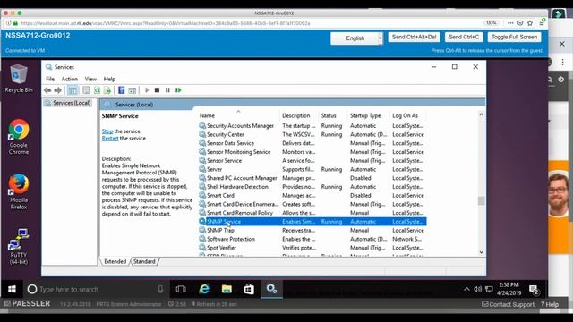
Task: Sort by the Status column header
Action: click(x=329, y=115)
